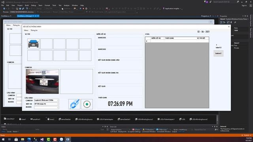Click the red stop debugging button
Screen dimensions: 253x142
pos(83,9)
